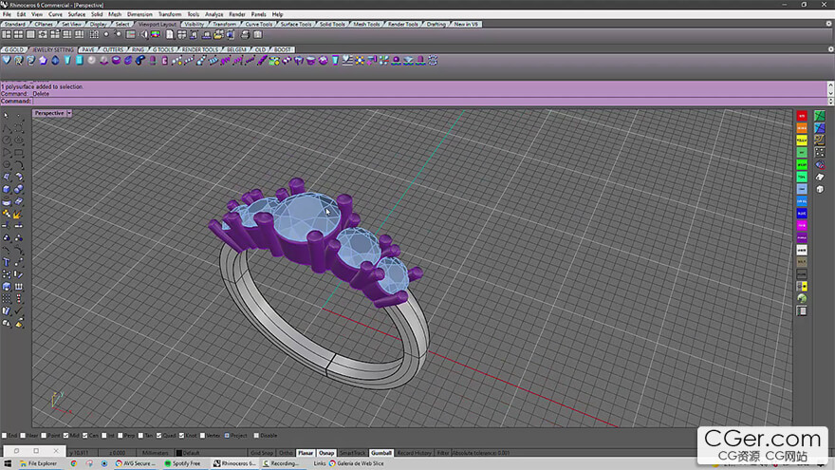Toggle Ortho in the status bar
Viewport: 835px width, 470px height.
(x=286, y=453)
